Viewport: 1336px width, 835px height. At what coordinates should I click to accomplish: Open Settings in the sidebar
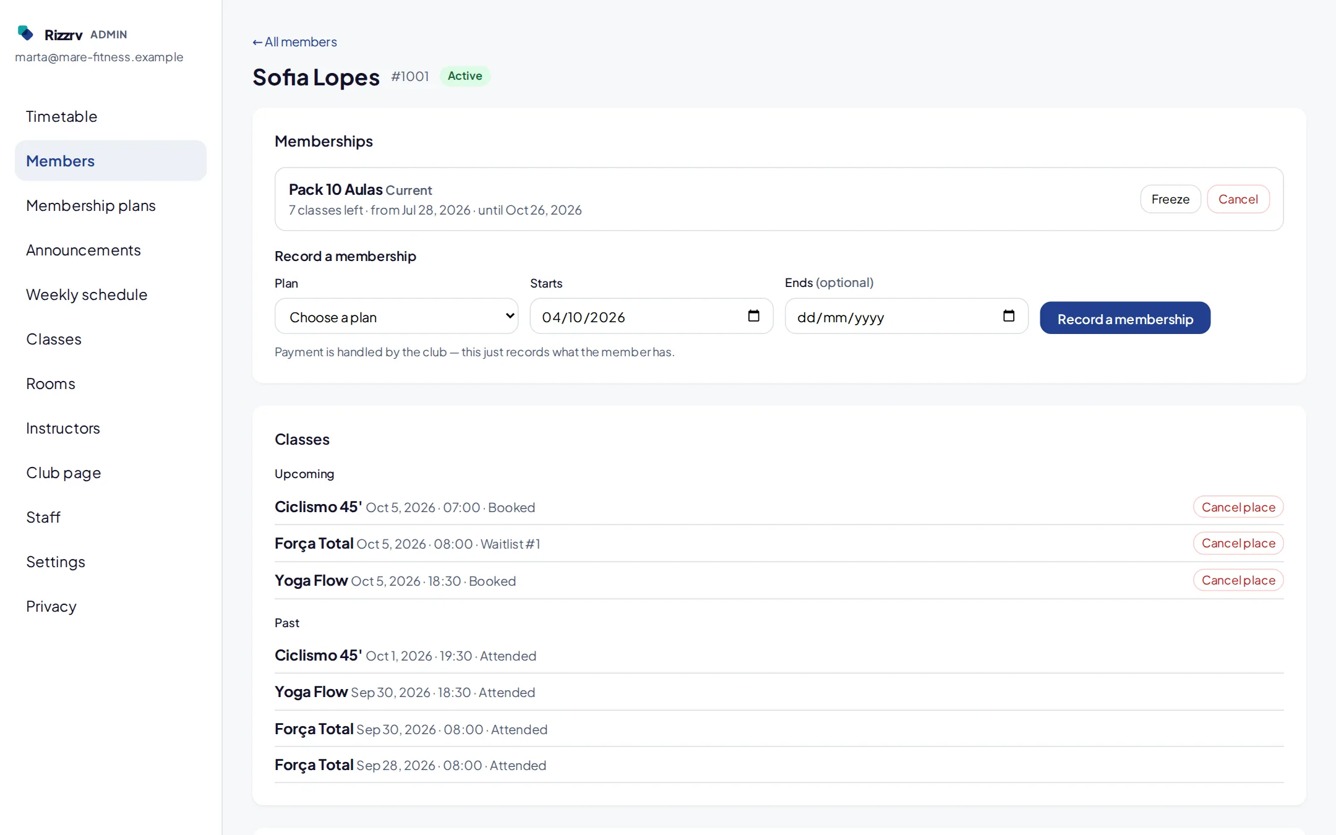(111, 562)
